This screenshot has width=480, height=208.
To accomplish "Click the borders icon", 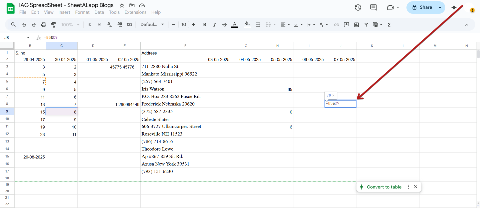I will pos(258,24).
